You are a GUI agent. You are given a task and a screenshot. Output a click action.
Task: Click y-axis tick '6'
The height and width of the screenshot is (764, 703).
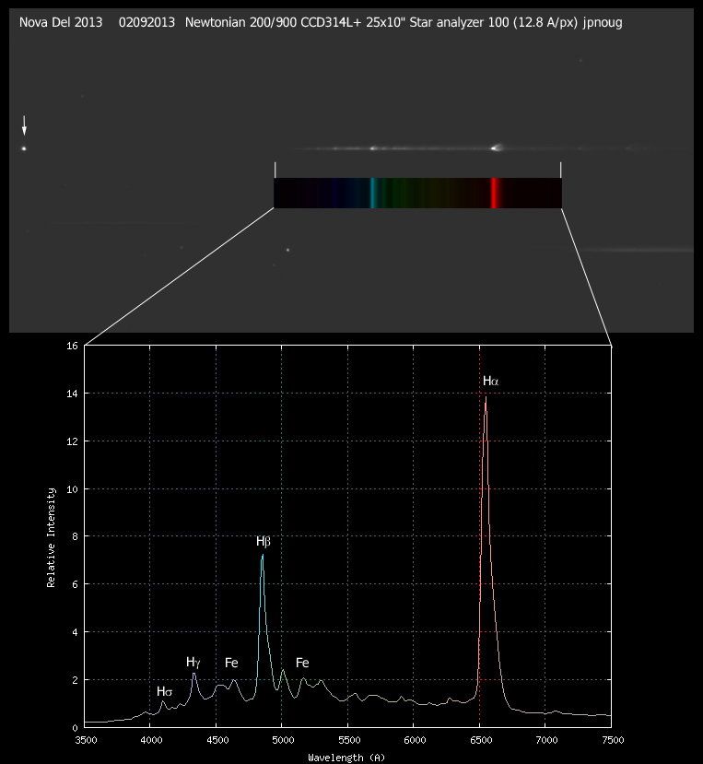[x=75, y=584]
